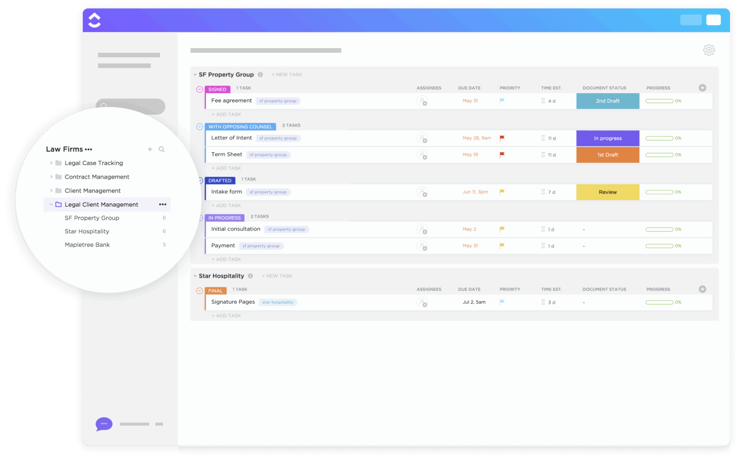Collapse the WITH OPPOSING COUNSEL group

click(x=199, y=126)
